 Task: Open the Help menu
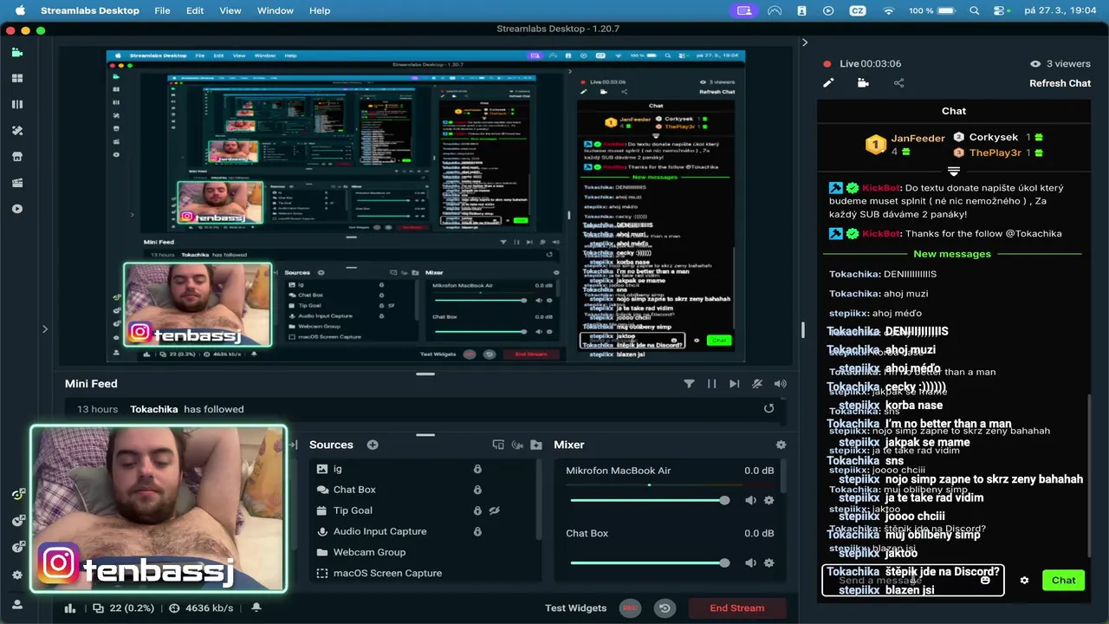[320, 10]
